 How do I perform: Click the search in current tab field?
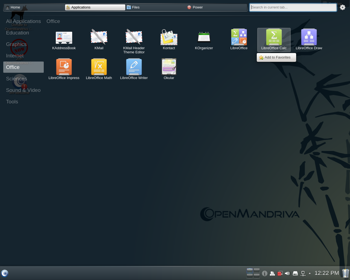pyautogui.click(x=293, y=7)
